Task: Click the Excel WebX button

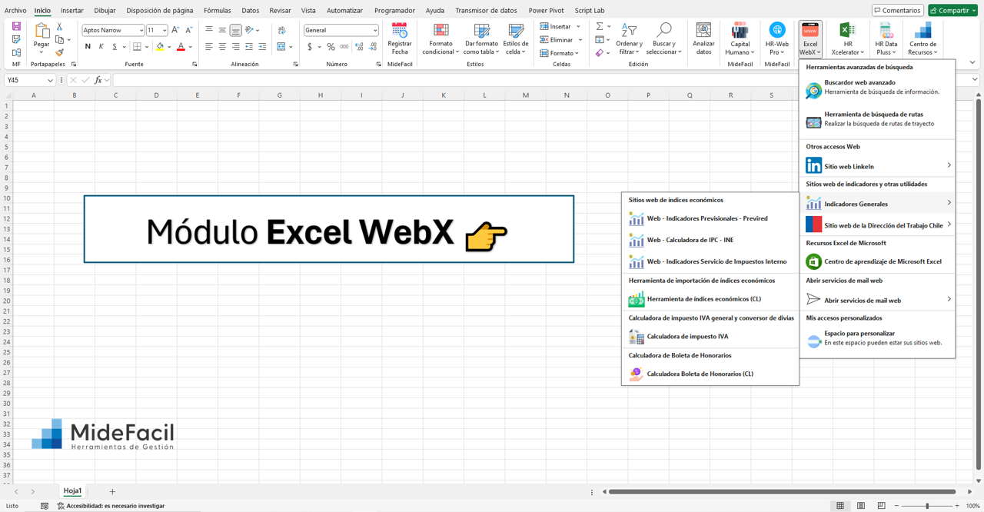Action: (x=810, y=38)
